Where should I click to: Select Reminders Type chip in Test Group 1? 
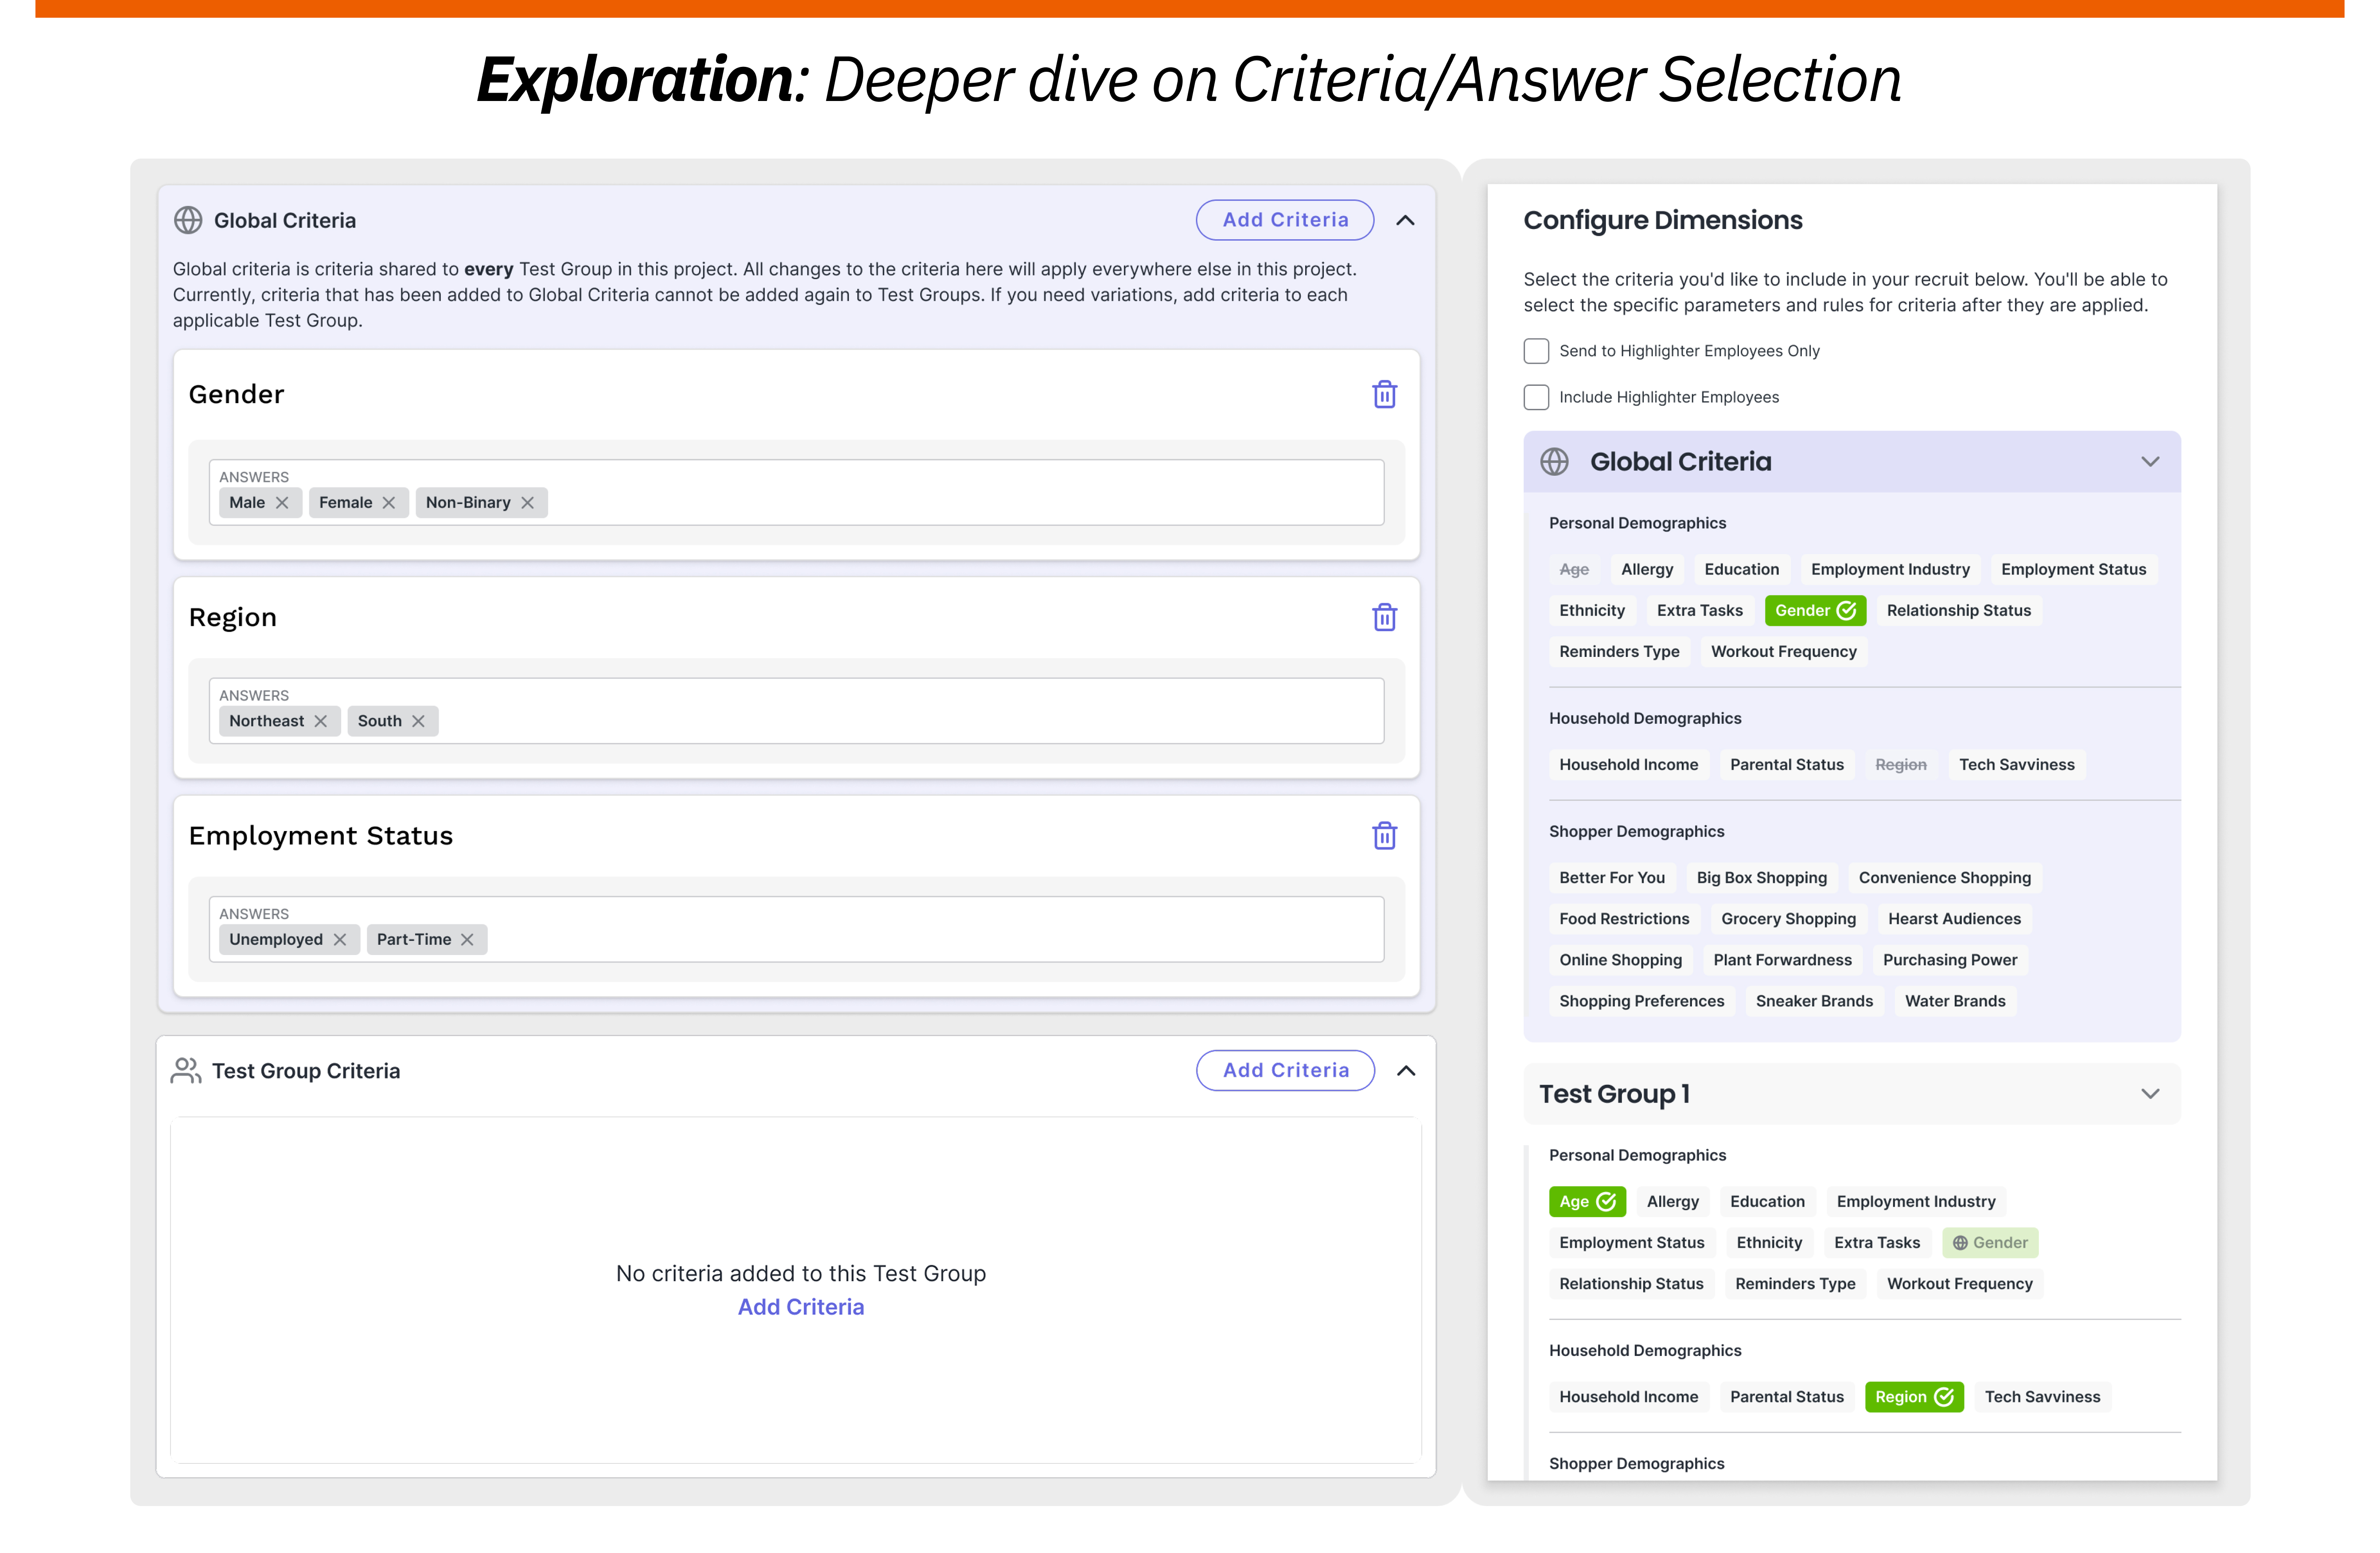(1795, 1284)
